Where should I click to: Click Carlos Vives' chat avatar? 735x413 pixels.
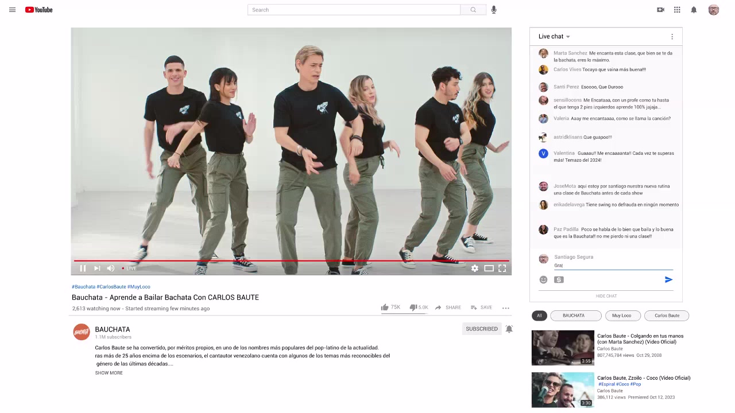click(x=543, y=70)
